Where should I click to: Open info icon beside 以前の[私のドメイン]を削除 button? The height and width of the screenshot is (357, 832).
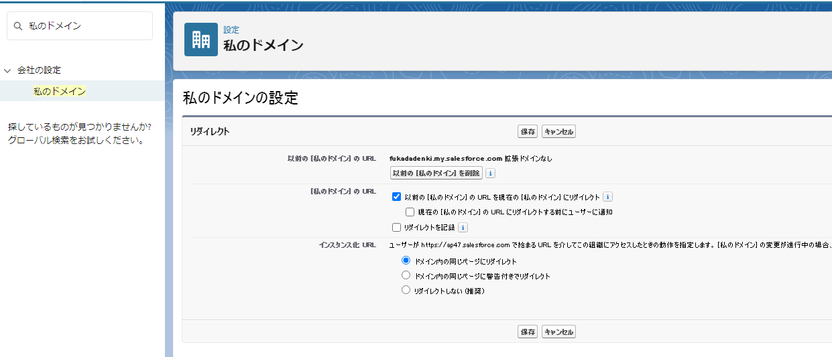490,173
